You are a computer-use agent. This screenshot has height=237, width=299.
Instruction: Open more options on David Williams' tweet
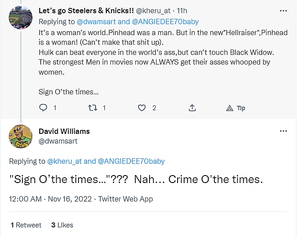click(x=283, y=131)
